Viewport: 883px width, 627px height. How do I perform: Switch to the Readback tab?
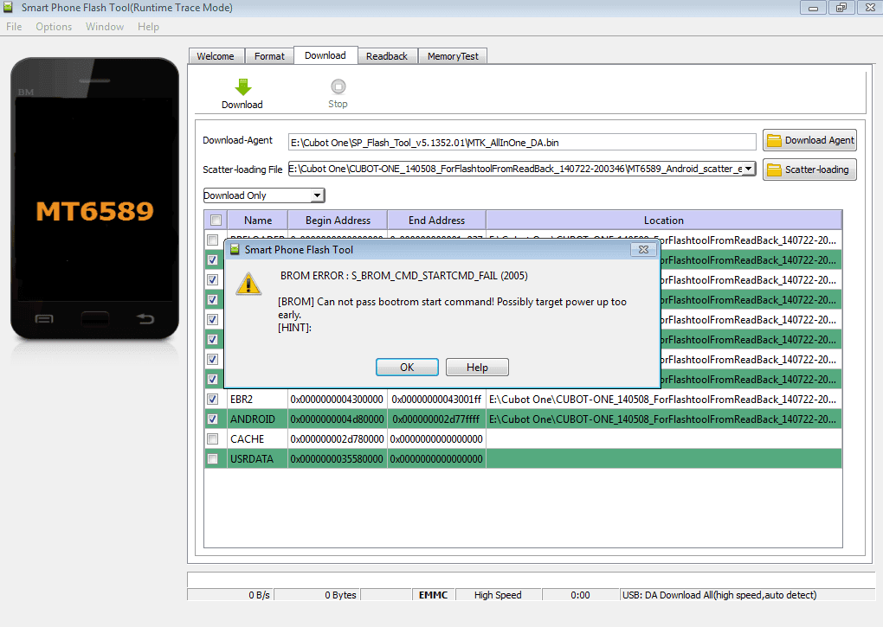(x=387, y=56)
